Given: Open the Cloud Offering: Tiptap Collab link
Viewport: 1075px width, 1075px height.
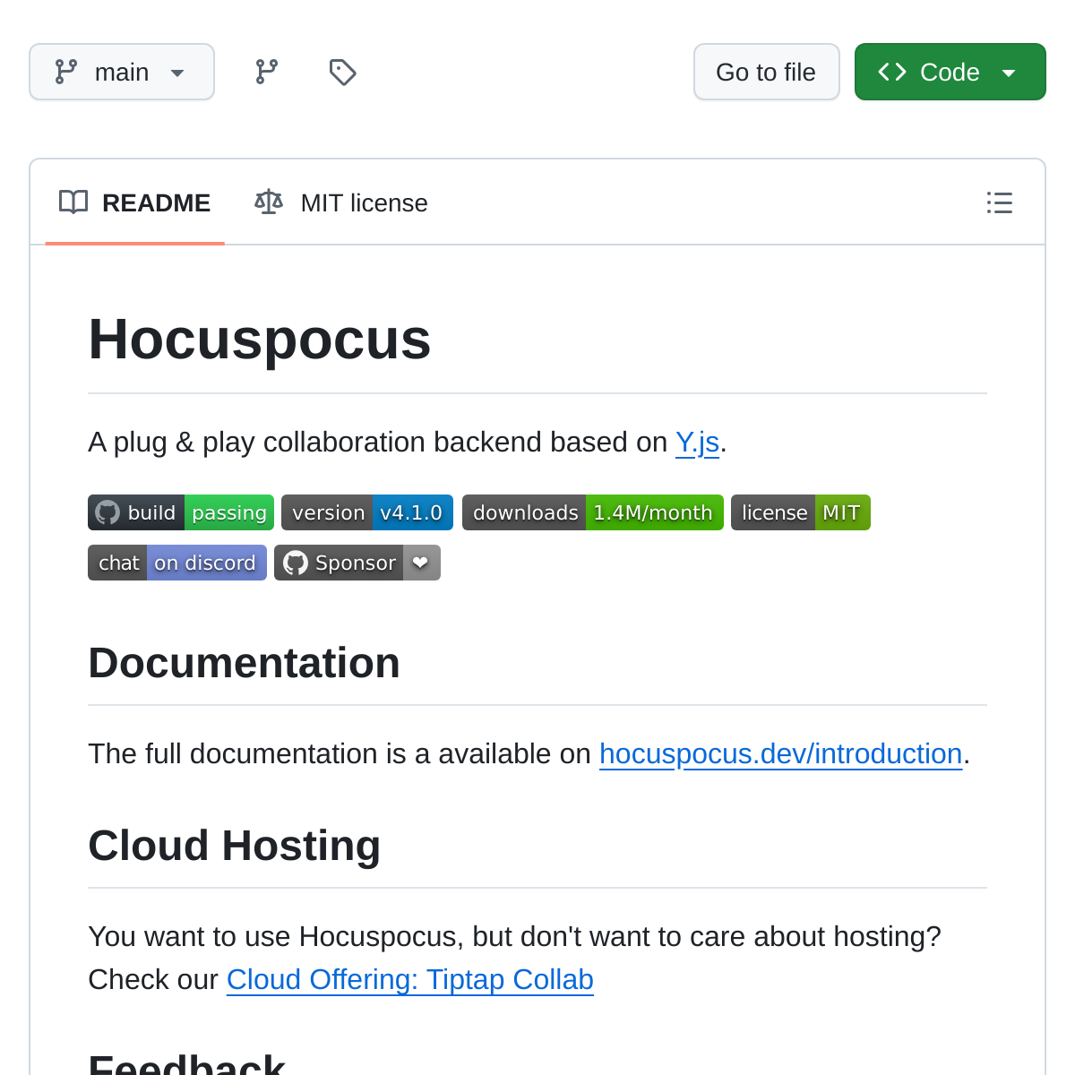Looking at the screenshot, I should [x=410, y=979].
